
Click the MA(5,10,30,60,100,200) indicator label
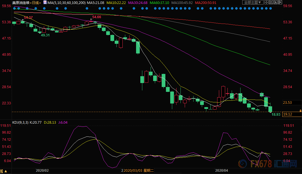pos(67,3)
